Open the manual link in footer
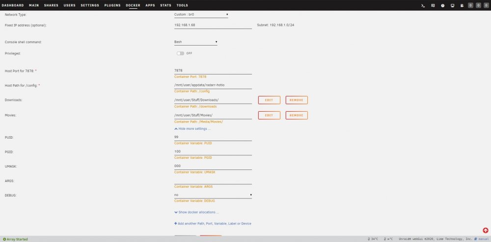The image size is (491, 242). [x=481, y=239]
